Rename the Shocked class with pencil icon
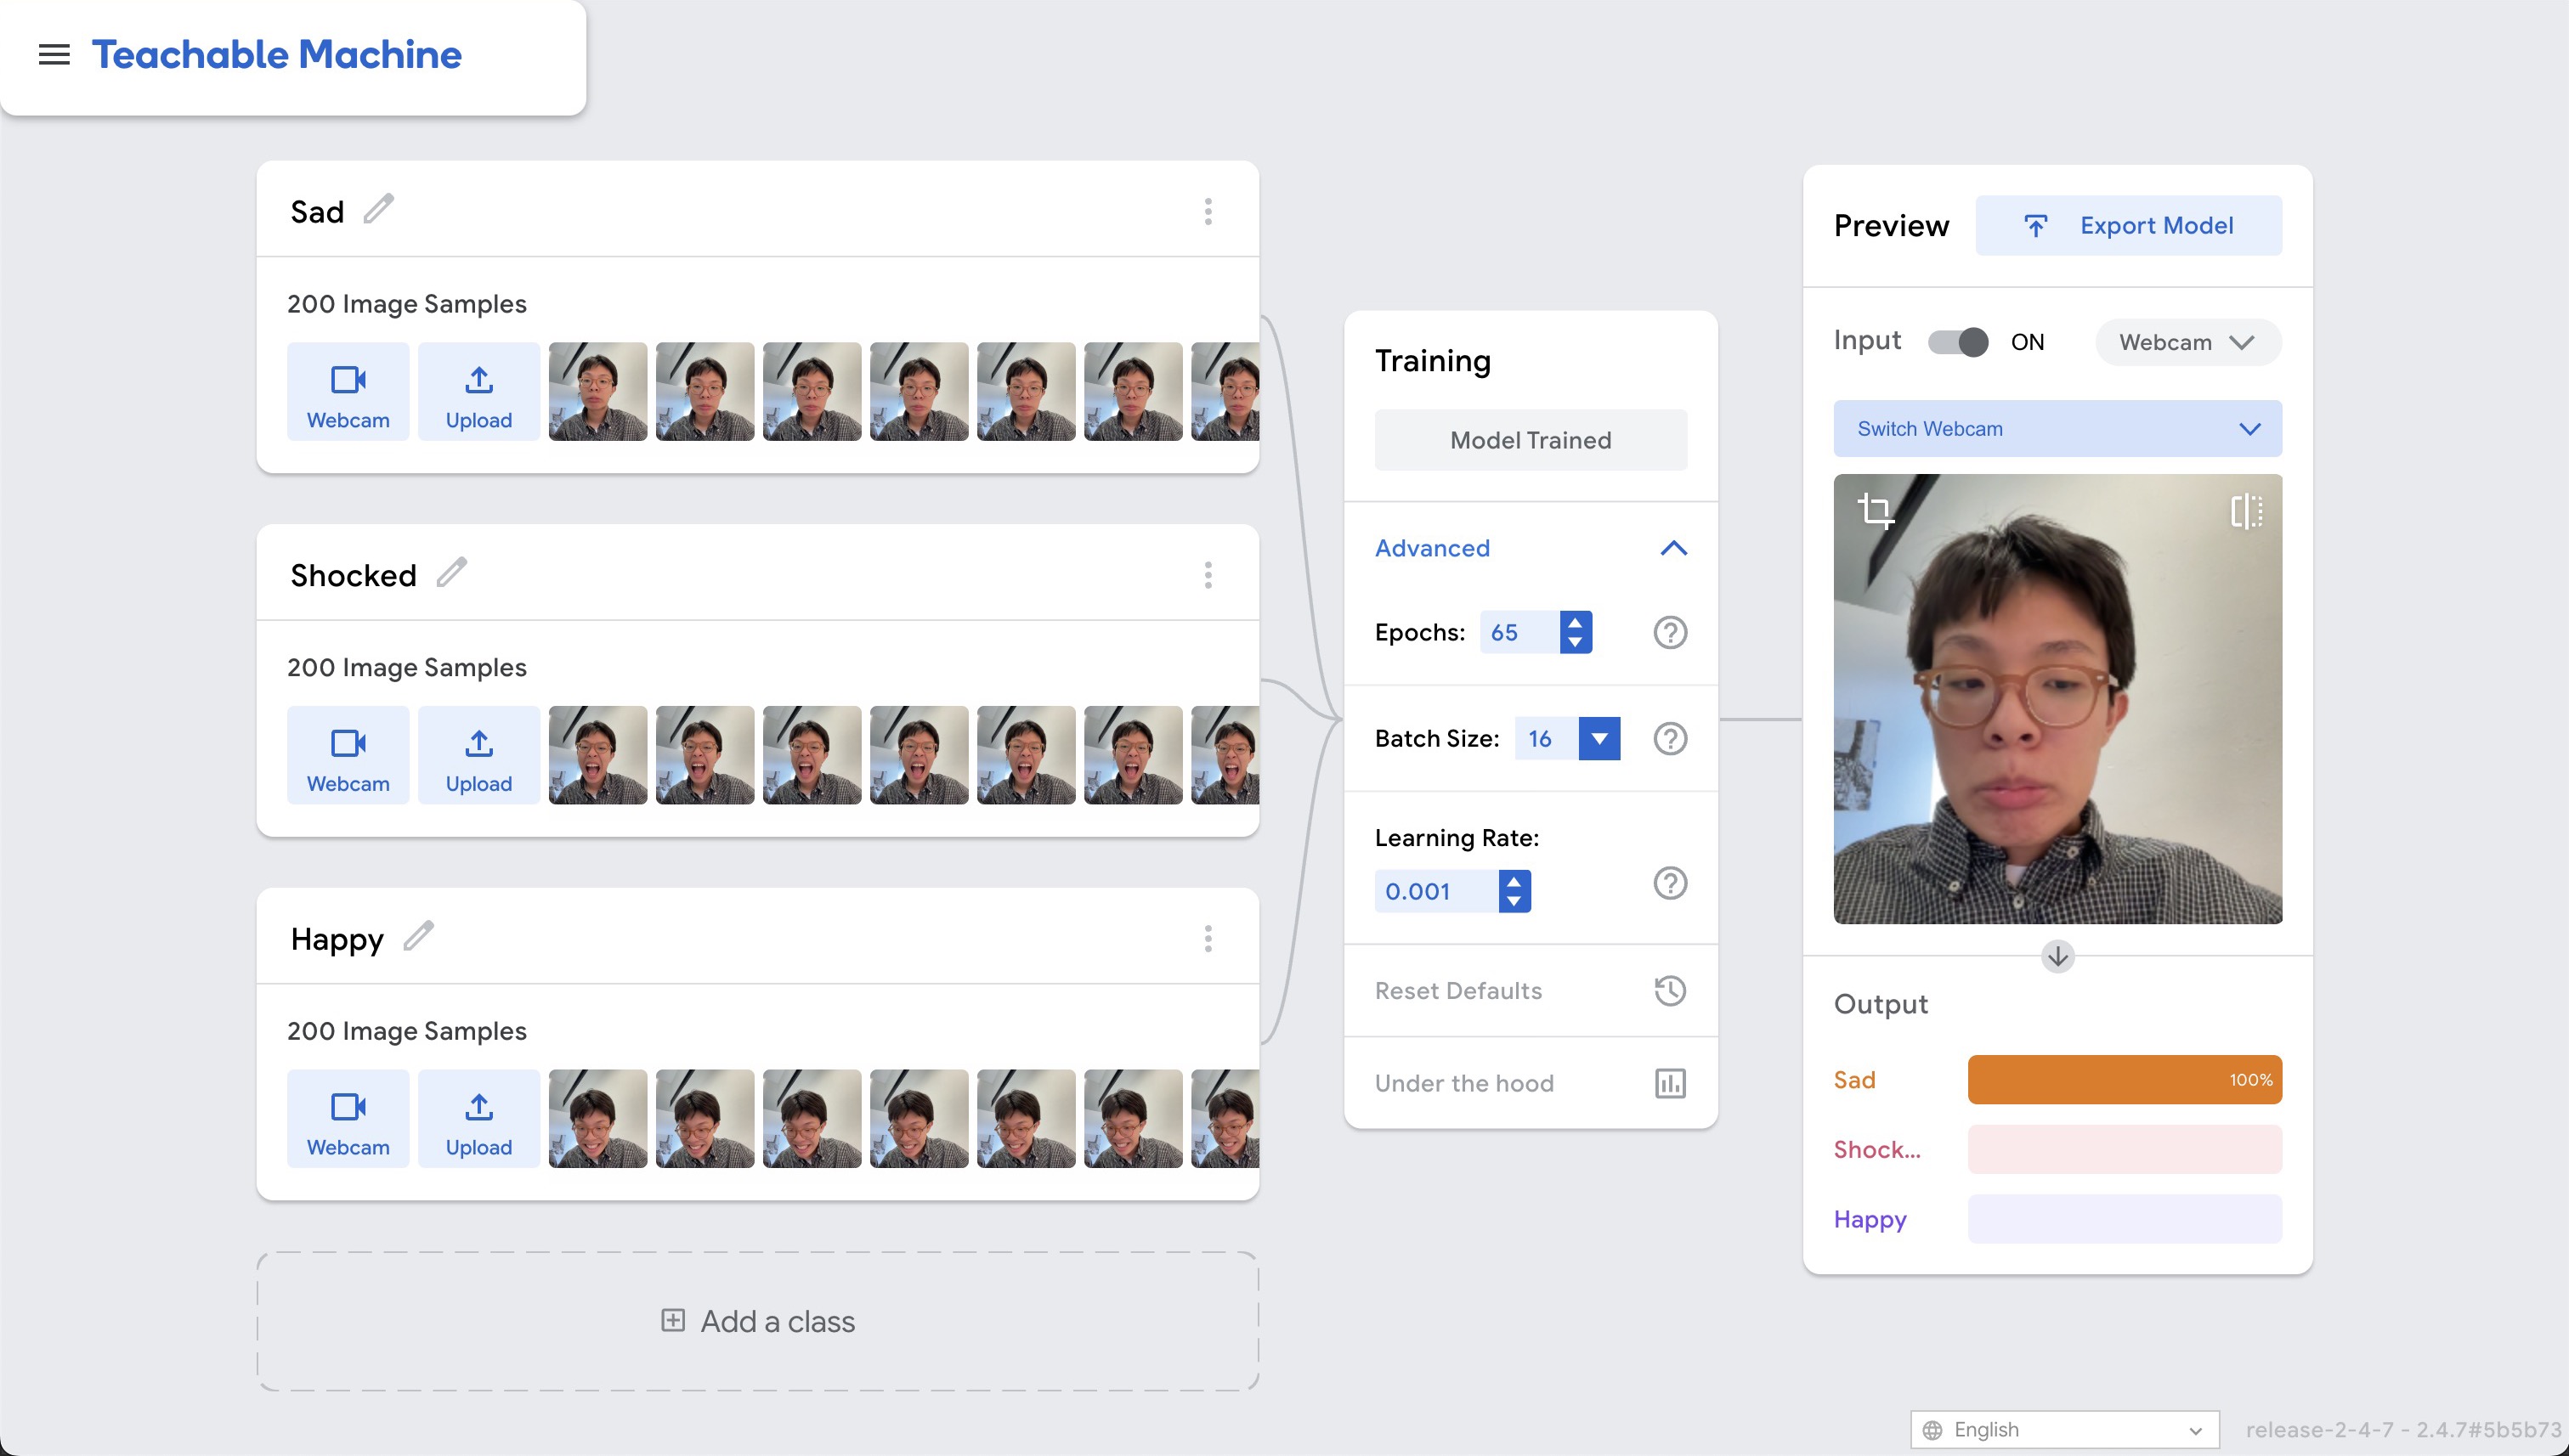This screenshot has height=1456, width=2569. [x=451, y=572]
